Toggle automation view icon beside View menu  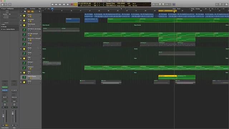[x=45, y=9]
